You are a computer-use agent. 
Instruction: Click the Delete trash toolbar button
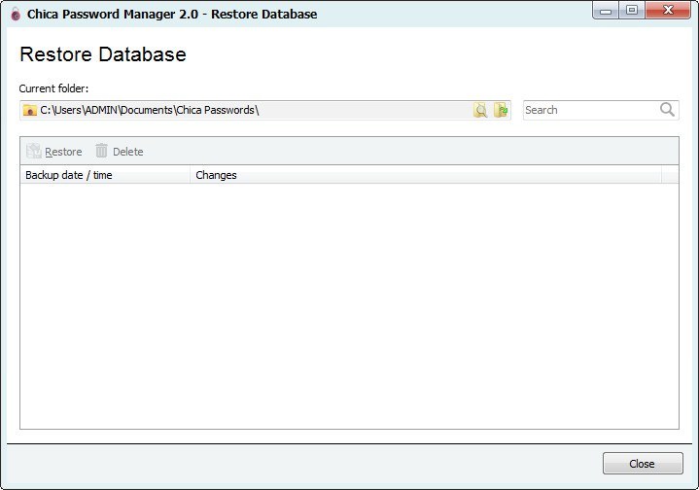[x=119, y=152]
